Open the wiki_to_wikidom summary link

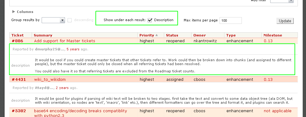pyautogui.click(x=50, y=80)
